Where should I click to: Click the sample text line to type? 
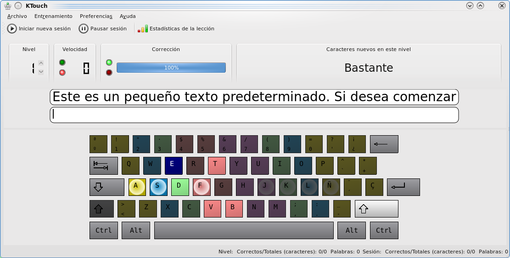[254, 97]
